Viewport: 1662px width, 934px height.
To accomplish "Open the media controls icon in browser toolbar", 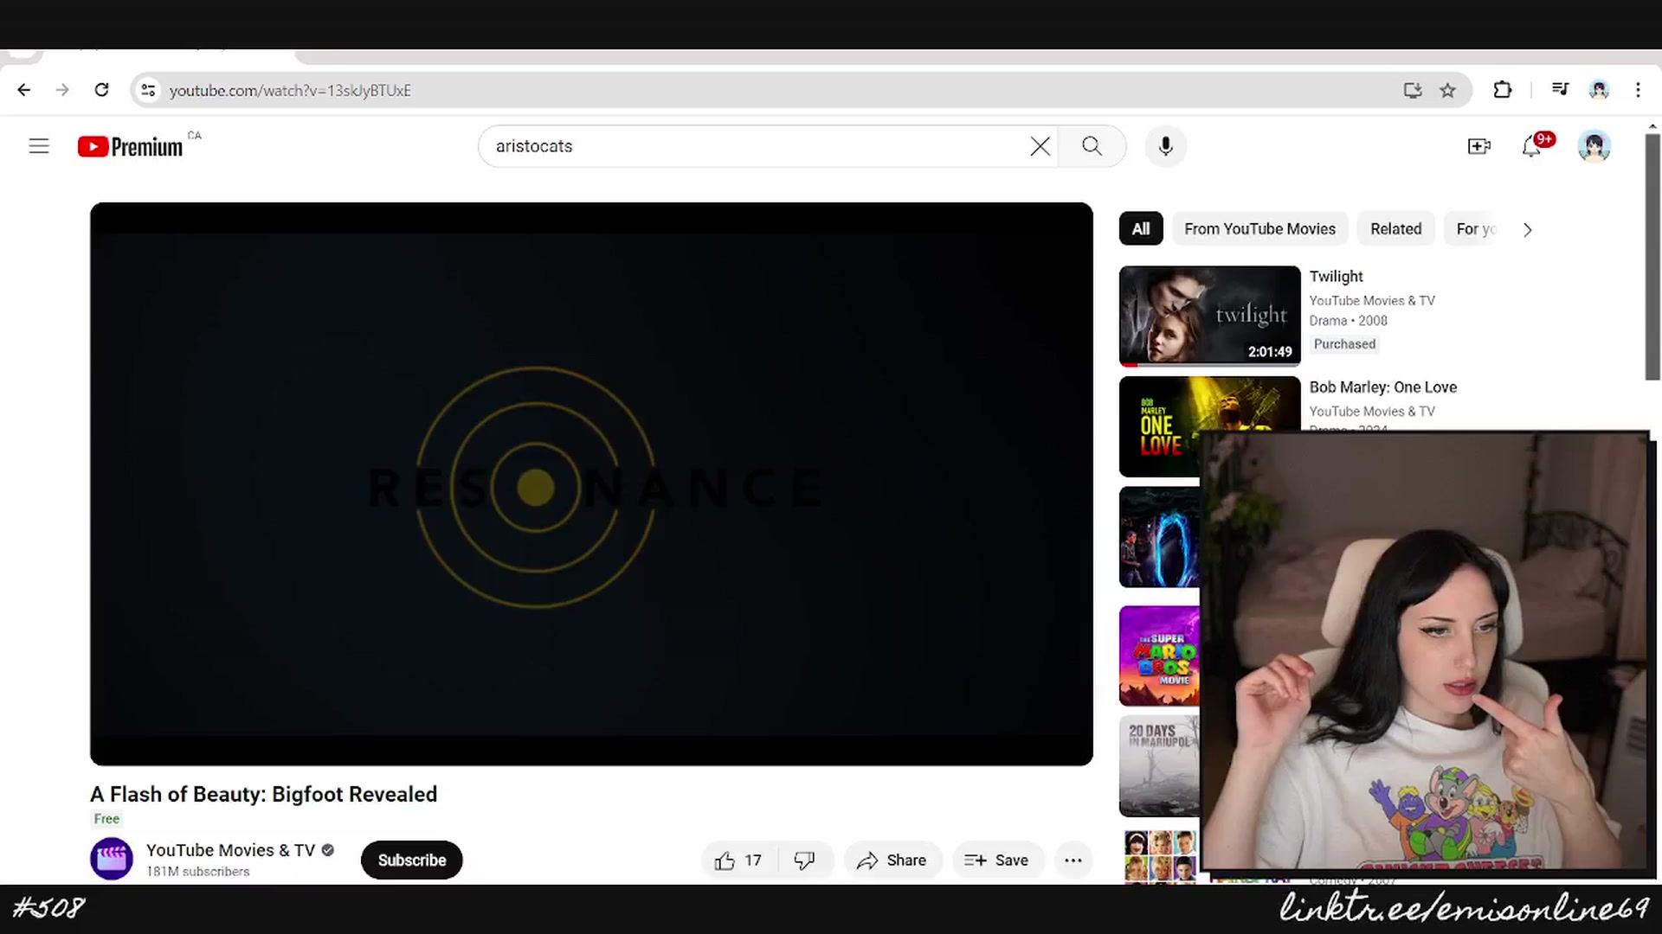I will click(x=1560, y=90).
